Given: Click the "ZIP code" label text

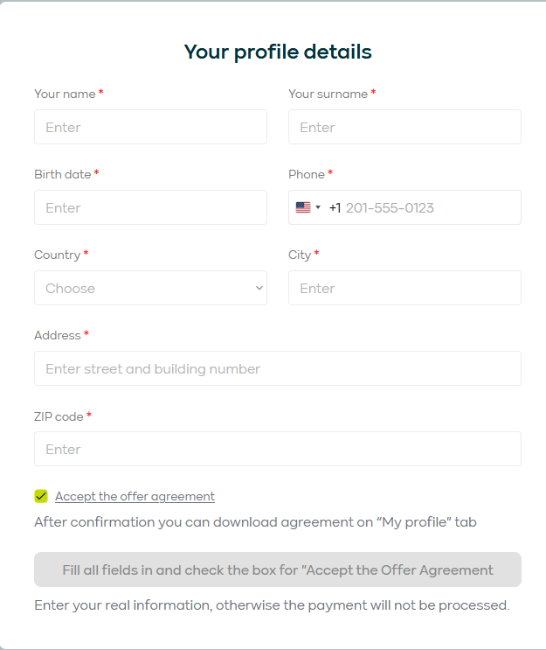Looking at the screenshot, I should 59,416.
